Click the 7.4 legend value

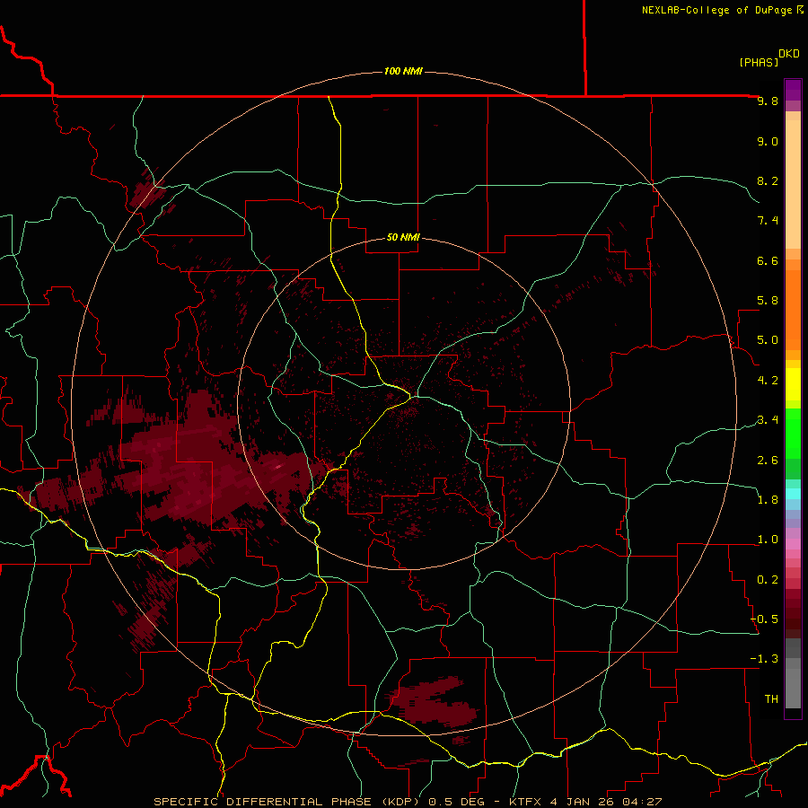(x=768, y=221)
